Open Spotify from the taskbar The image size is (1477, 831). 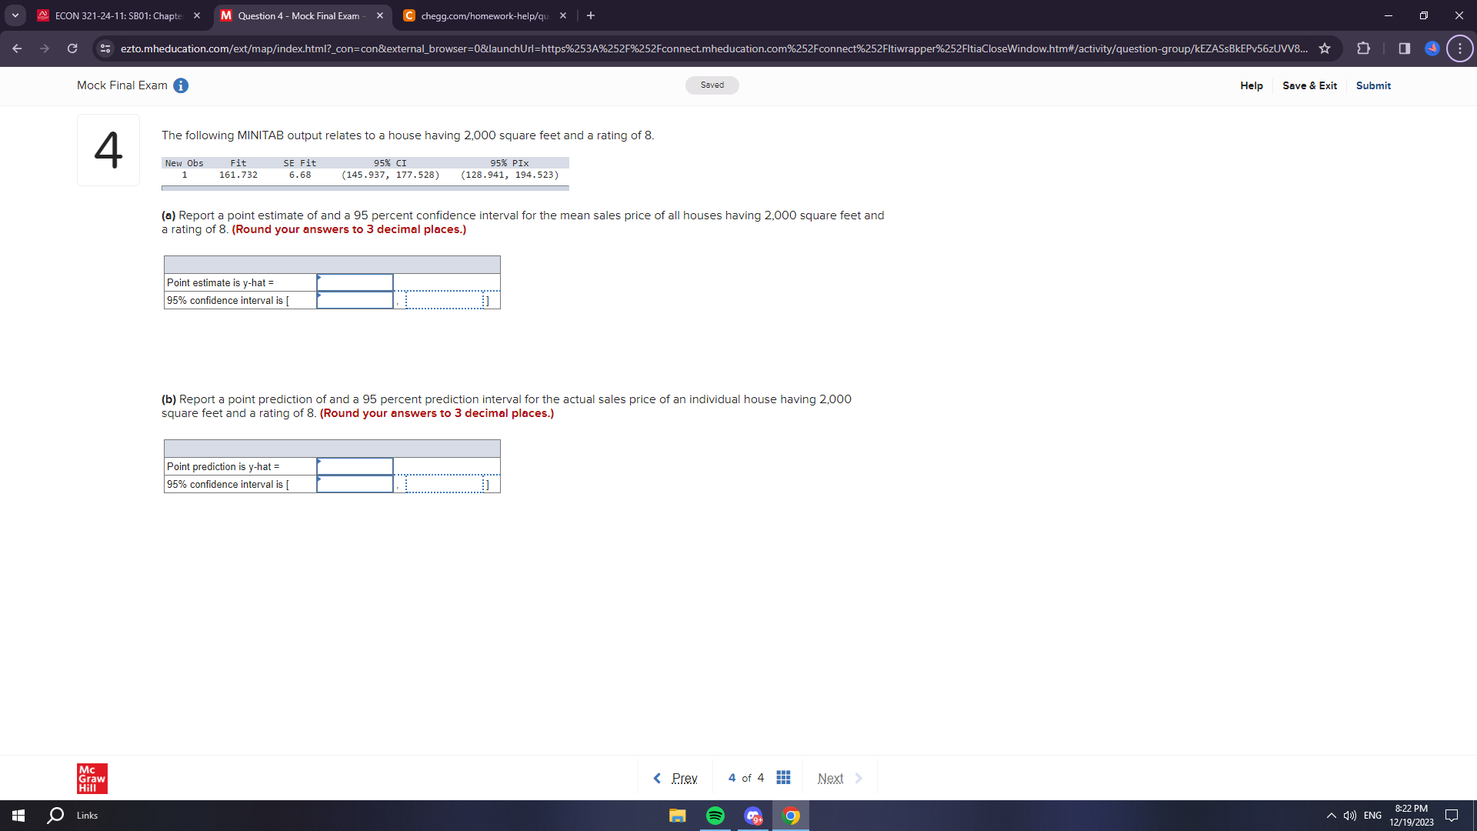[x=715, y=816]
